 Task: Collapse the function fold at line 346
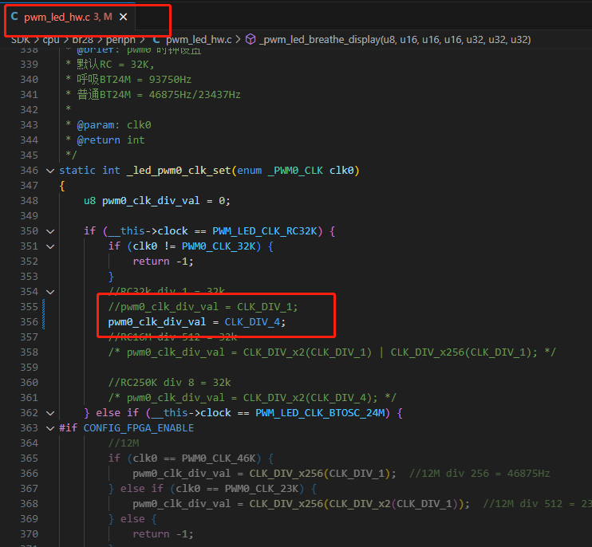point(50,171)
